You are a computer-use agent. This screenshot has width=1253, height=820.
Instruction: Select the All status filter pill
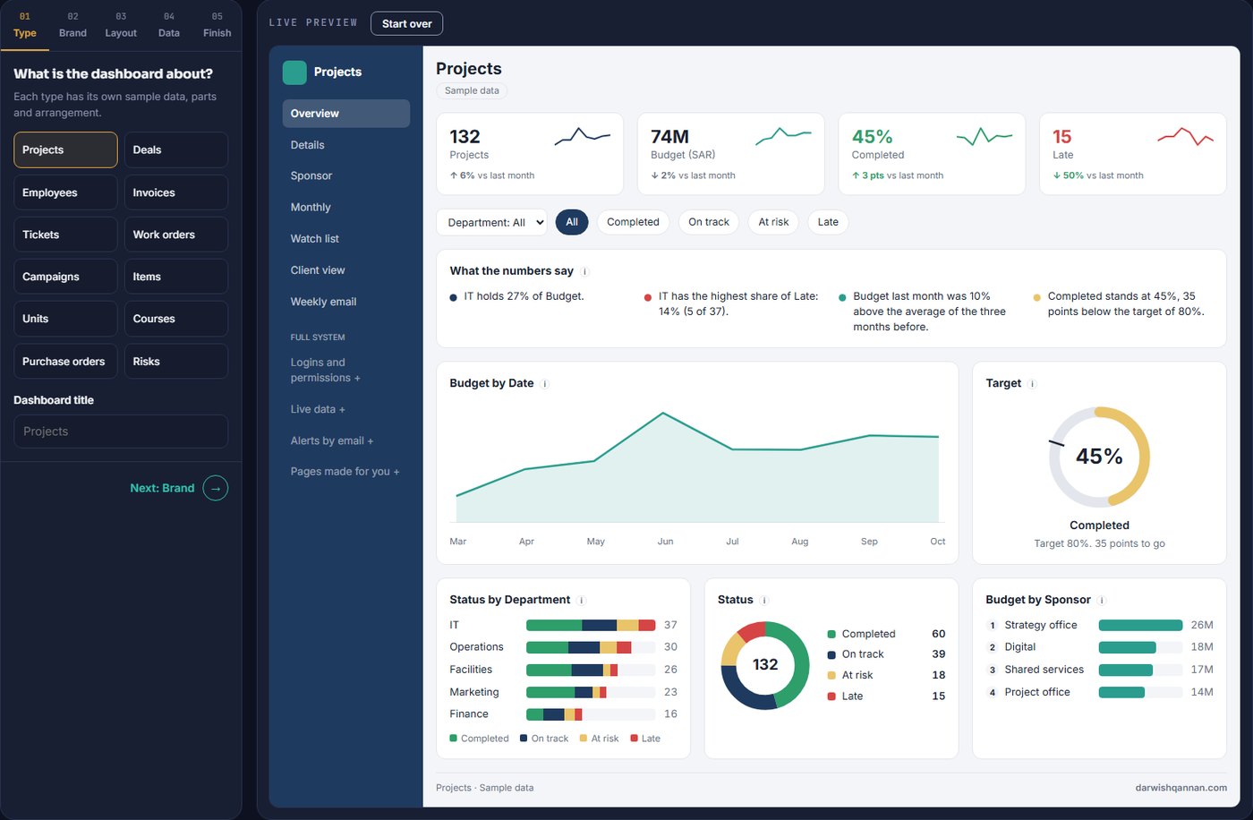[x=572, y=222]
